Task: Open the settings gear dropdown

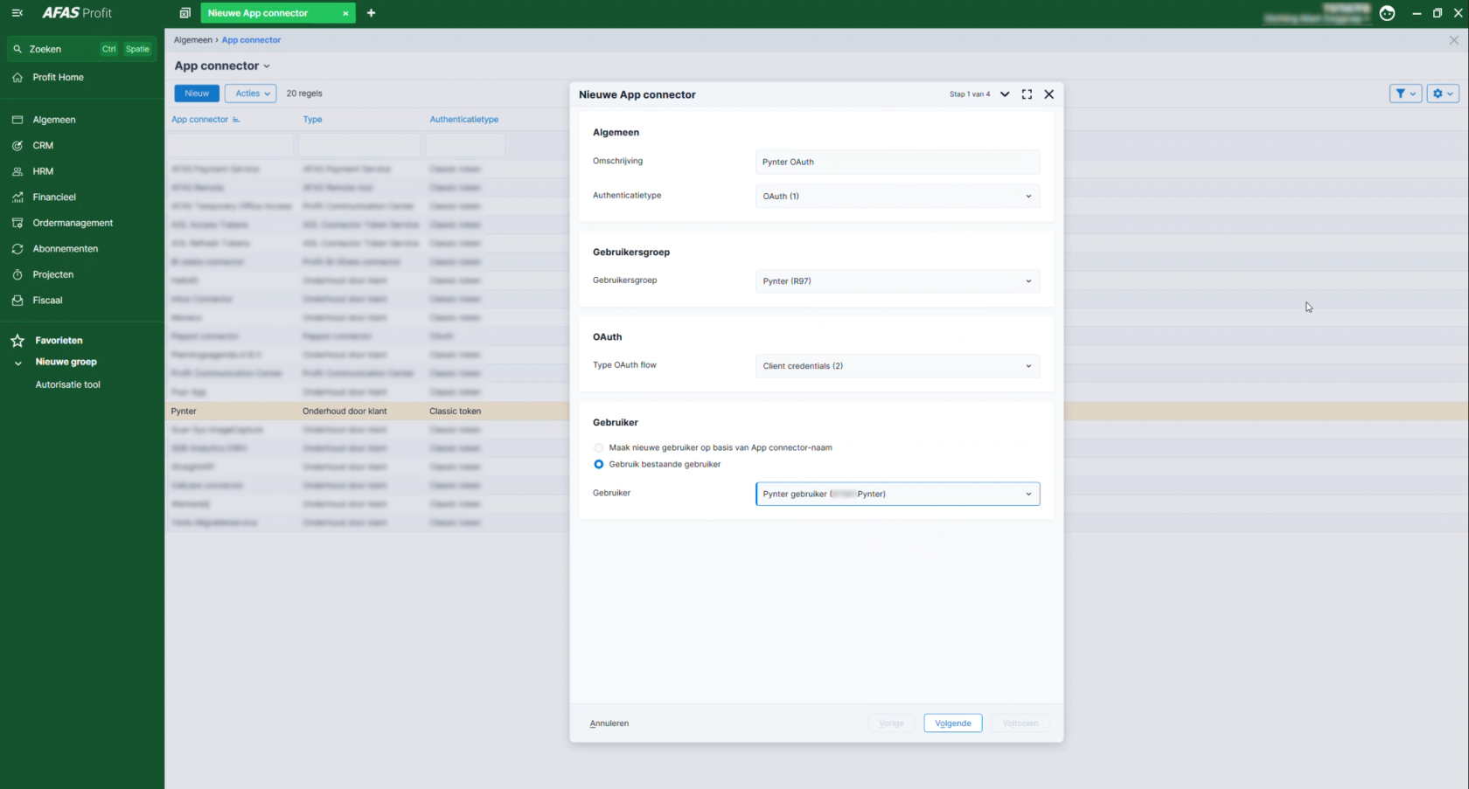Action: pos(1443,93)
